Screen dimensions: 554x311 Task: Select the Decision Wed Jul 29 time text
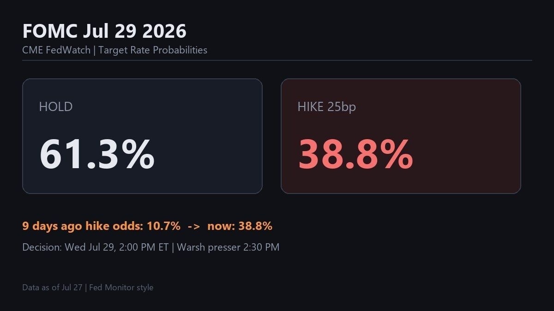coord(96,247)
